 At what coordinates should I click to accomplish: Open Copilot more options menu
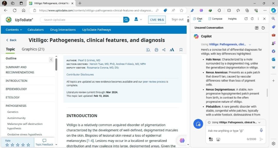pos(258,19)
